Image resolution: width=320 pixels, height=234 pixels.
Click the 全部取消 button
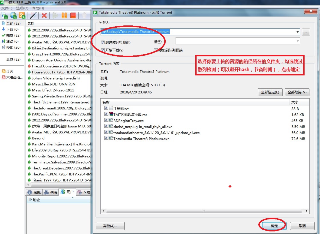(x=297, y=92)
